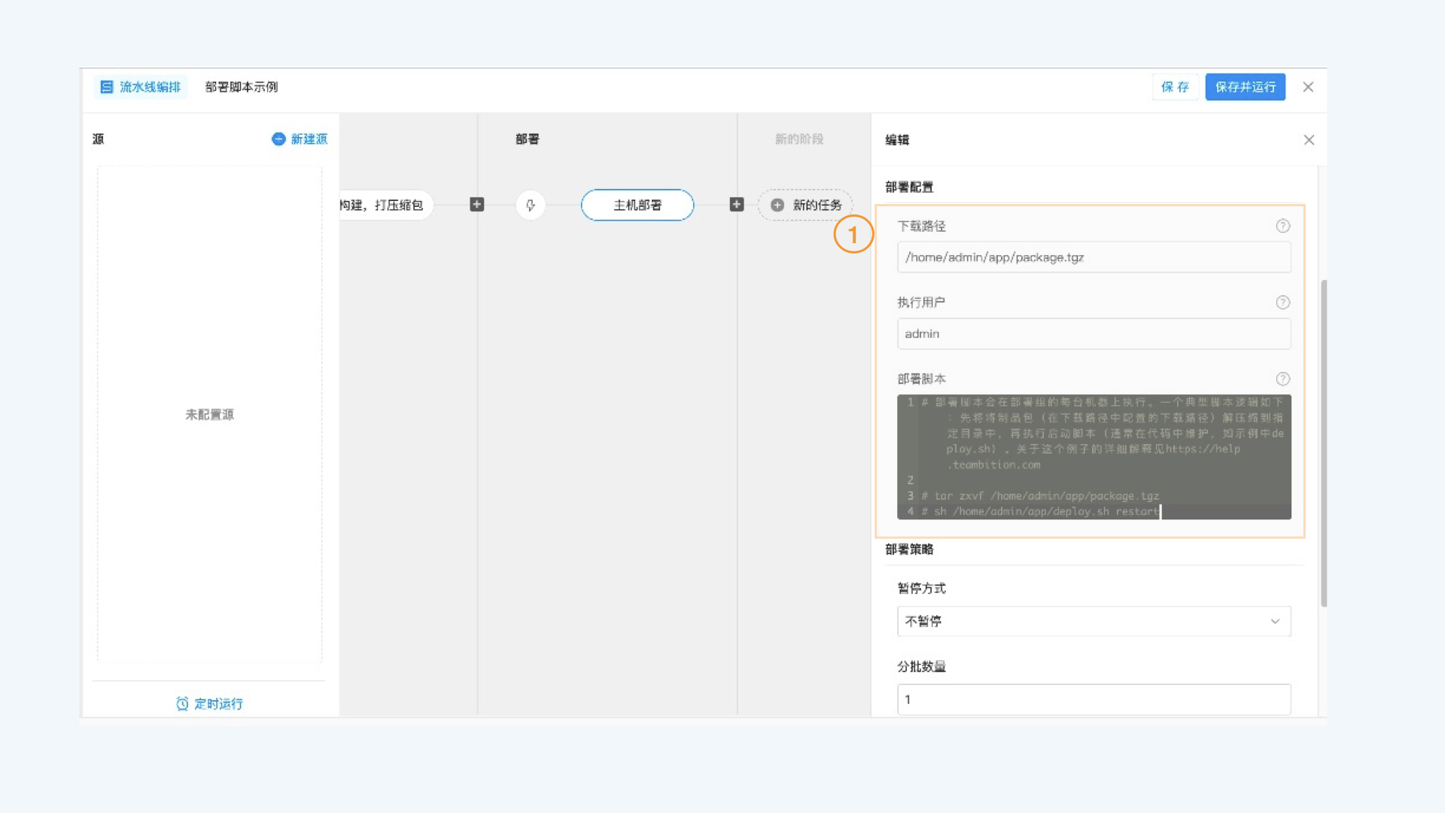Screen dimensions: 1445x813
Task: Click the plus icon before the lightning trigger
Action: 476,205
